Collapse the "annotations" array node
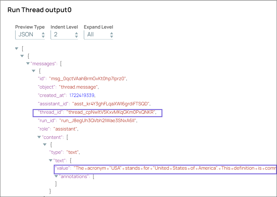Image resolution: width=277 pixels, height=197 pixels. coord(57,176)
